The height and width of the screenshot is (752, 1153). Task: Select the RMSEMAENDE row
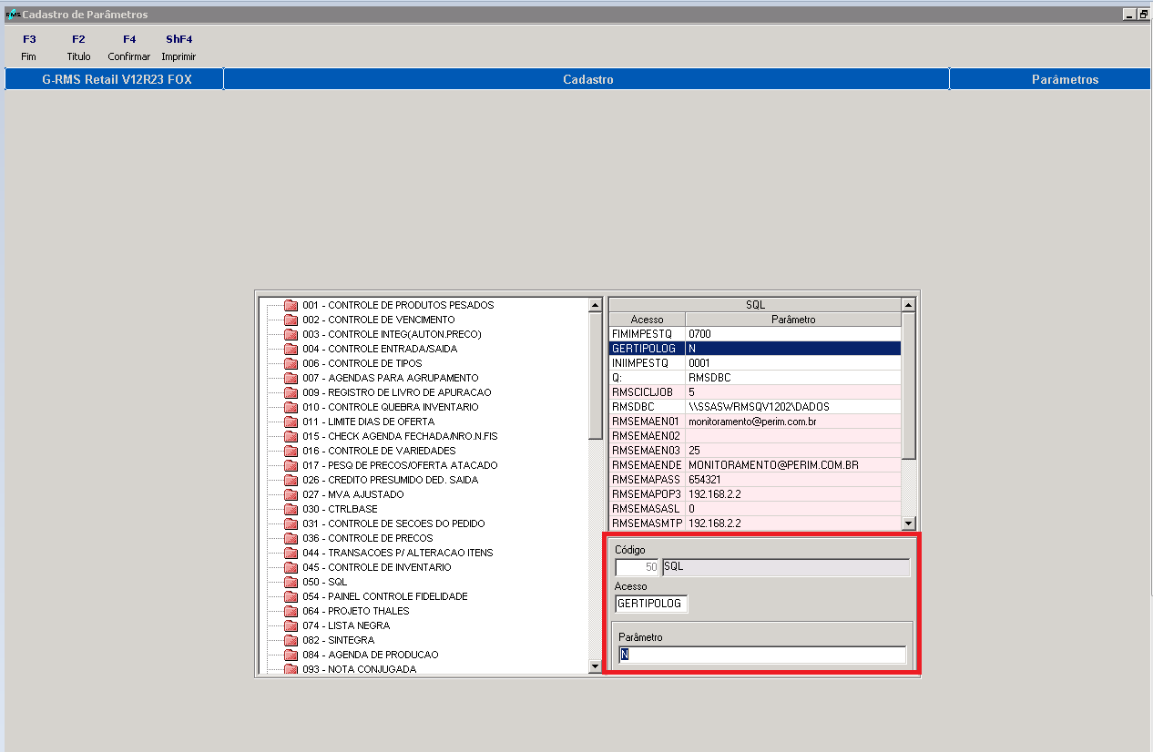[x=755, y=465]
